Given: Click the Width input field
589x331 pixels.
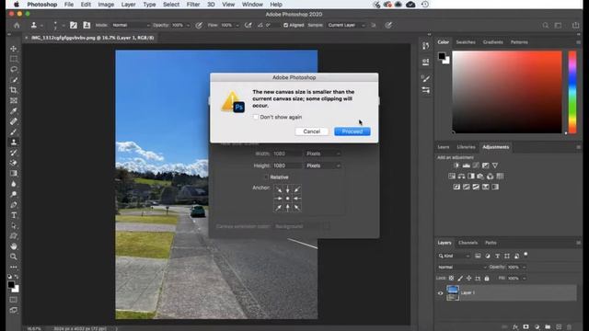Looking at the screenshot, I should (x=287, y=154).
